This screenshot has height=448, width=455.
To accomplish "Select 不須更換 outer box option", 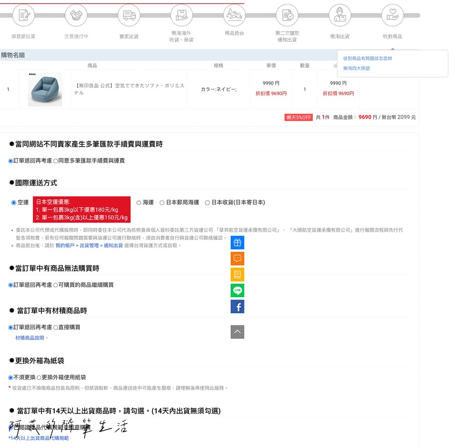I will pyautogui.click(x=11, y=378).
